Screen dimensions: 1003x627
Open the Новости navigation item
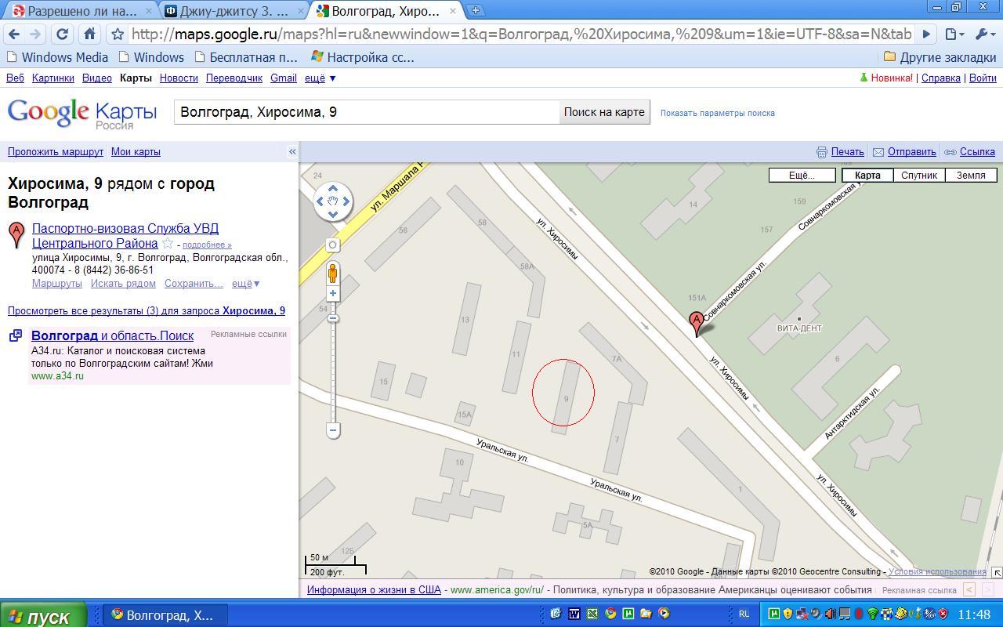(179, 78)
